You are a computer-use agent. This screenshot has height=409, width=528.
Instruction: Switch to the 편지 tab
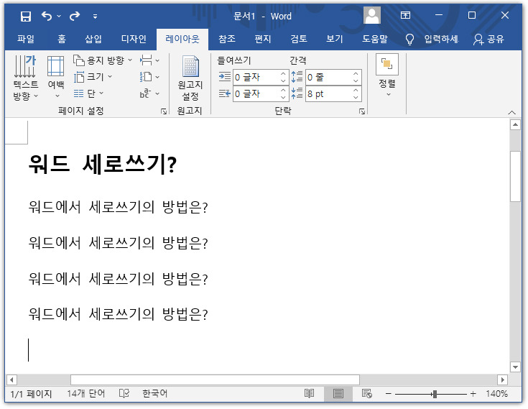[x=263, y=39]
